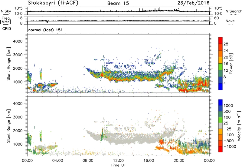Click the "16" tick on Power color bar
This screenshot has height=167, width=242.
click(x=226, y=64)
